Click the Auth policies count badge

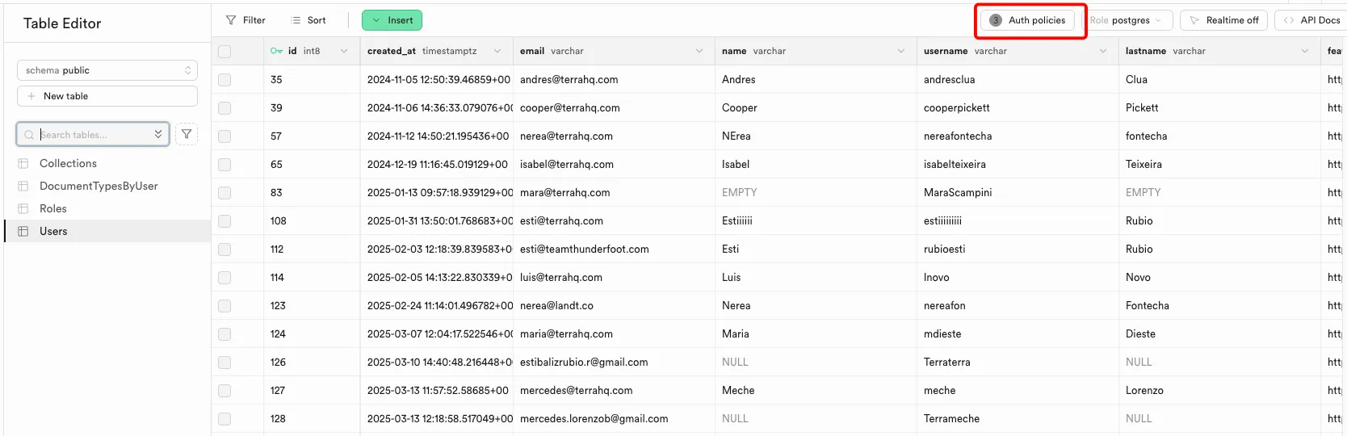coord(996,20)
